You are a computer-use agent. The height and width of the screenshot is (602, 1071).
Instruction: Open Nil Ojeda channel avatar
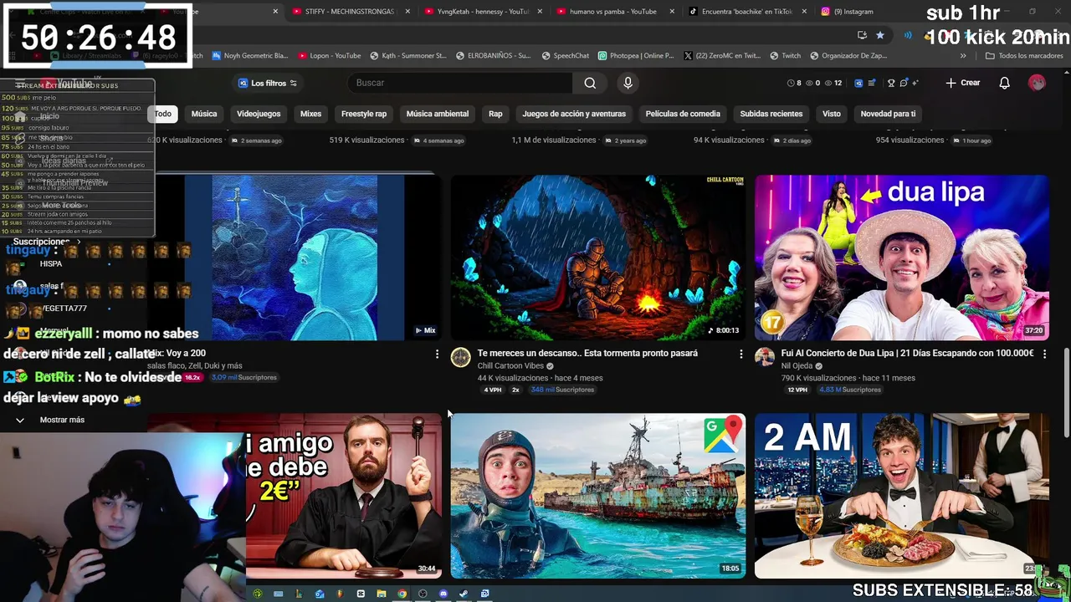(764, 358)
